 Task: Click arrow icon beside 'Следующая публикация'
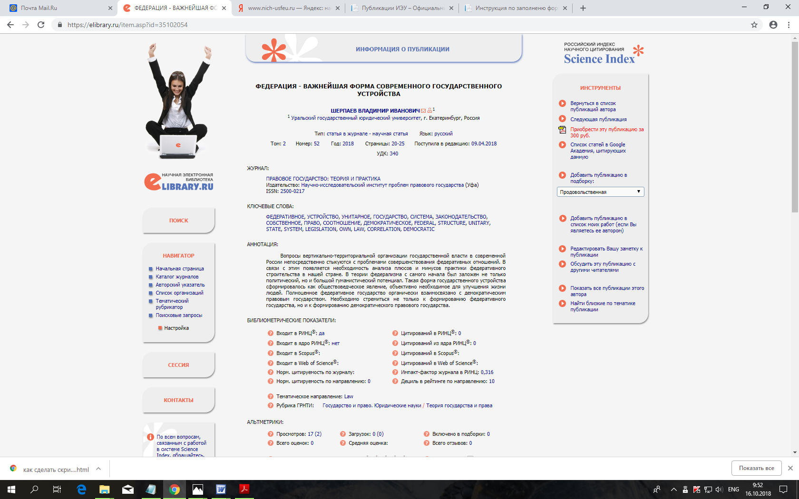pos(562,119)
